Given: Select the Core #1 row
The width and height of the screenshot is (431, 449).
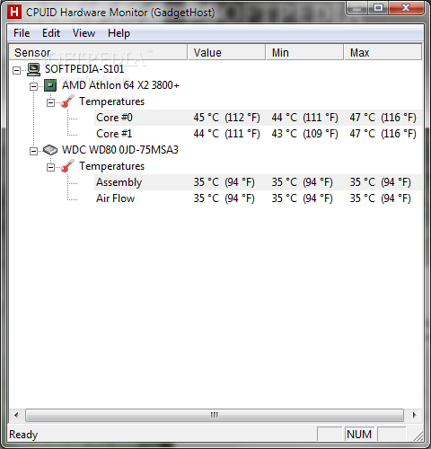Looking at the screenshot, I should coord(258,134).
